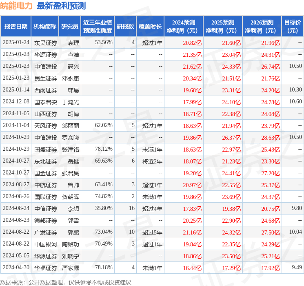
Task: Click coverage text 将近2年
Action: [x=152, y=161]
